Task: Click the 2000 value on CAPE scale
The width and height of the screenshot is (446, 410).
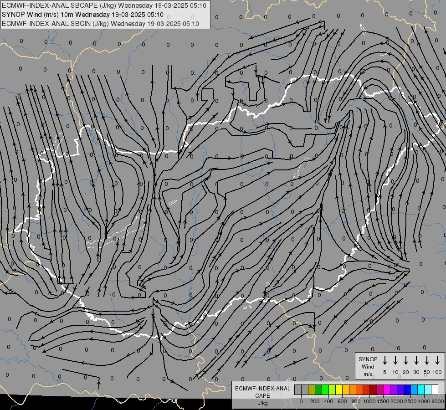Action: (397, 401)
